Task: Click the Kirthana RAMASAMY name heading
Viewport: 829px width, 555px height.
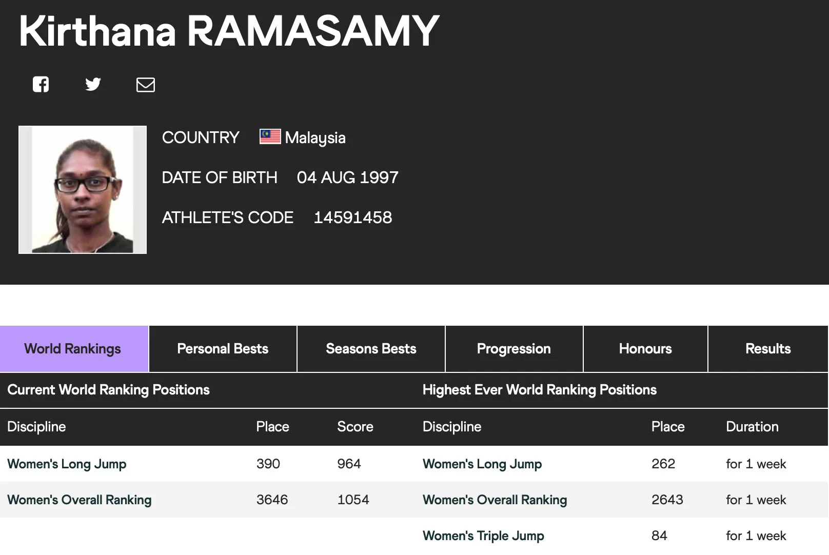Action: [x=229, y=31]
